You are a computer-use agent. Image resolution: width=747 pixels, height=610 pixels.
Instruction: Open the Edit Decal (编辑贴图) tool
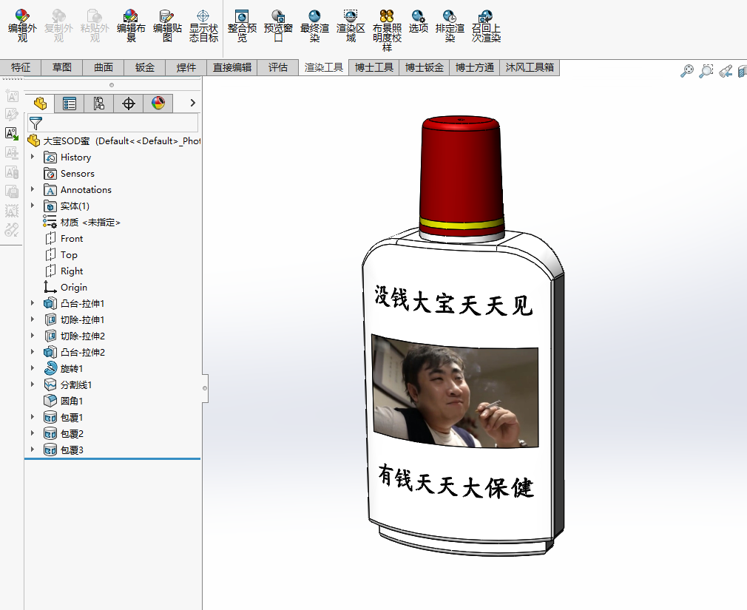coord(167,26)
